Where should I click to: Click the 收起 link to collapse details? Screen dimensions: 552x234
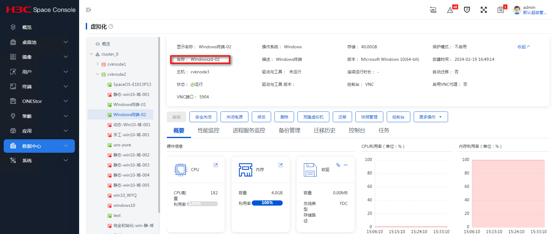tap(523, 47)
